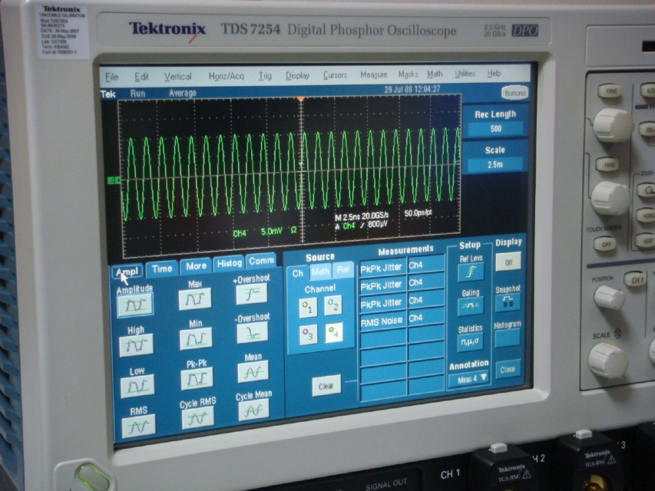Toggle measurement Display Off button
Image resolution: width=655 pixels, height=491 pixels.
coord(508,262)
